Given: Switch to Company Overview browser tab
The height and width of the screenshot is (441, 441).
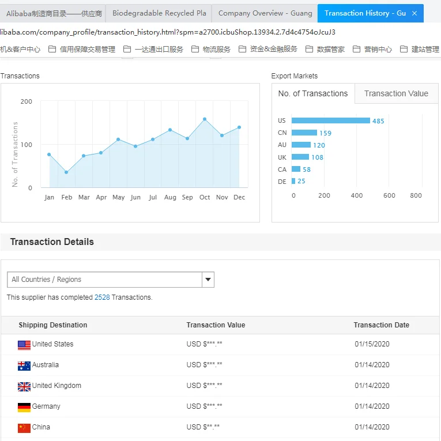Looking at the screenshot, I should coord(265,13).
